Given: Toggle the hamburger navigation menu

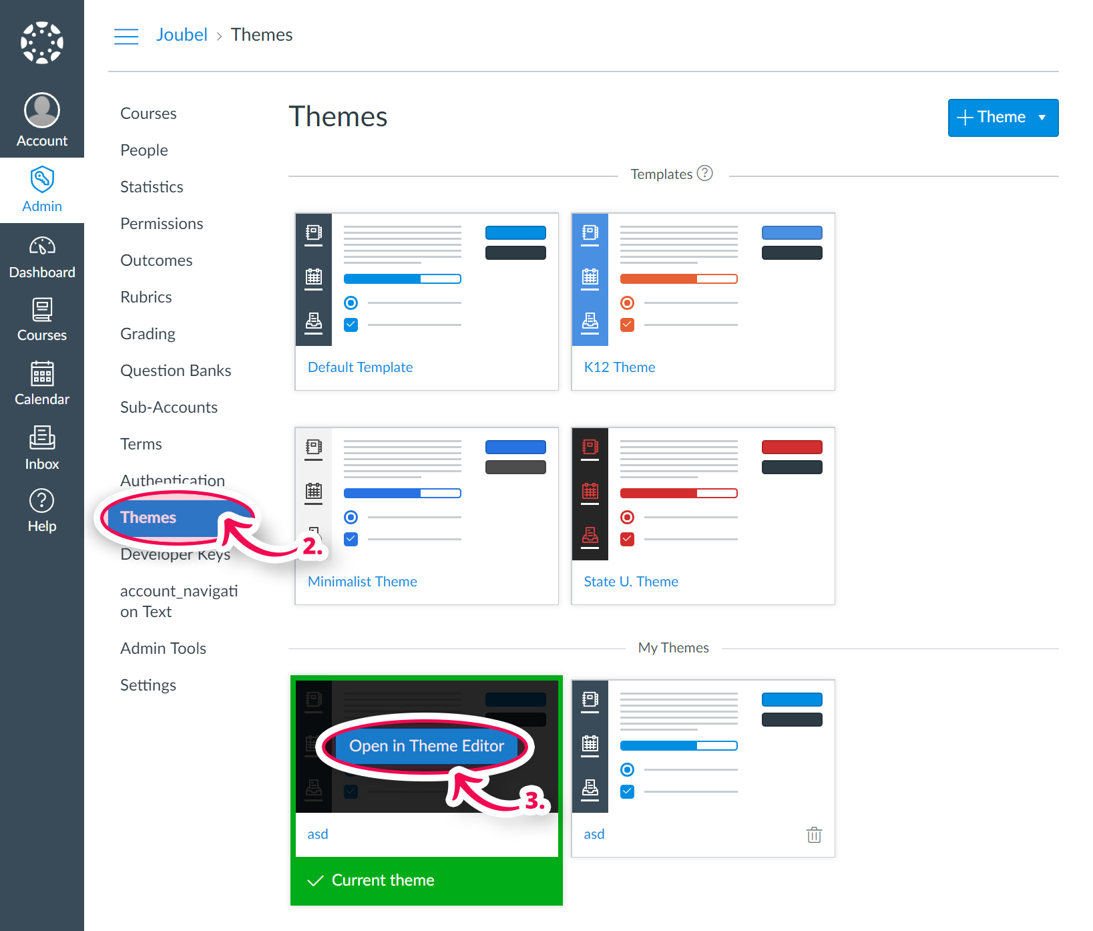Looking at the screenshot, I should (x=126, y=35).
